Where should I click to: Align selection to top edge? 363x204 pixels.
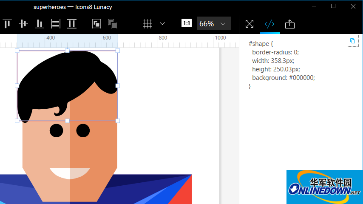point(7,24)
